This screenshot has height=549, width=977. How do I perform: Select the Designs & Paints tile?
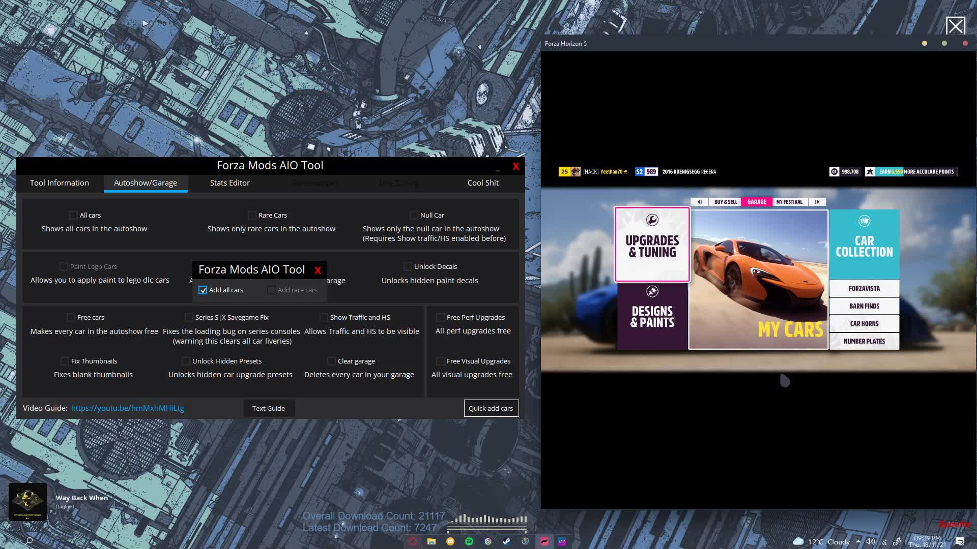(x=652, y=316)
